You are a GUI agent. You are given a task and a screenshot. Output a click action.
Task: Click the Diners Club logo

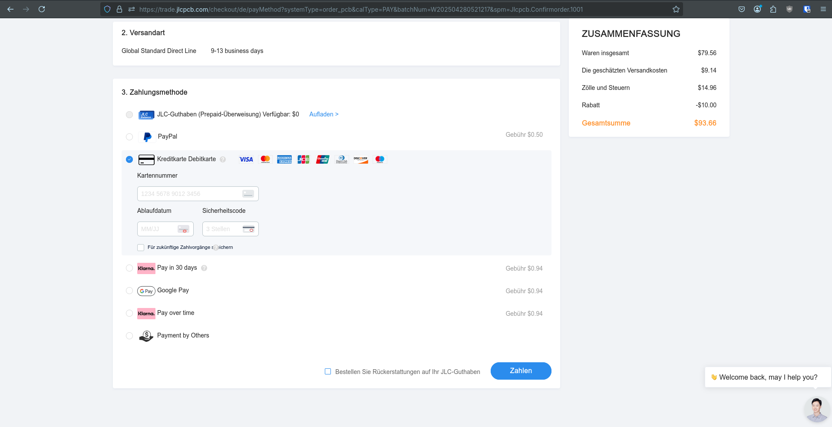pyautogui.click(x=342, y=159)
